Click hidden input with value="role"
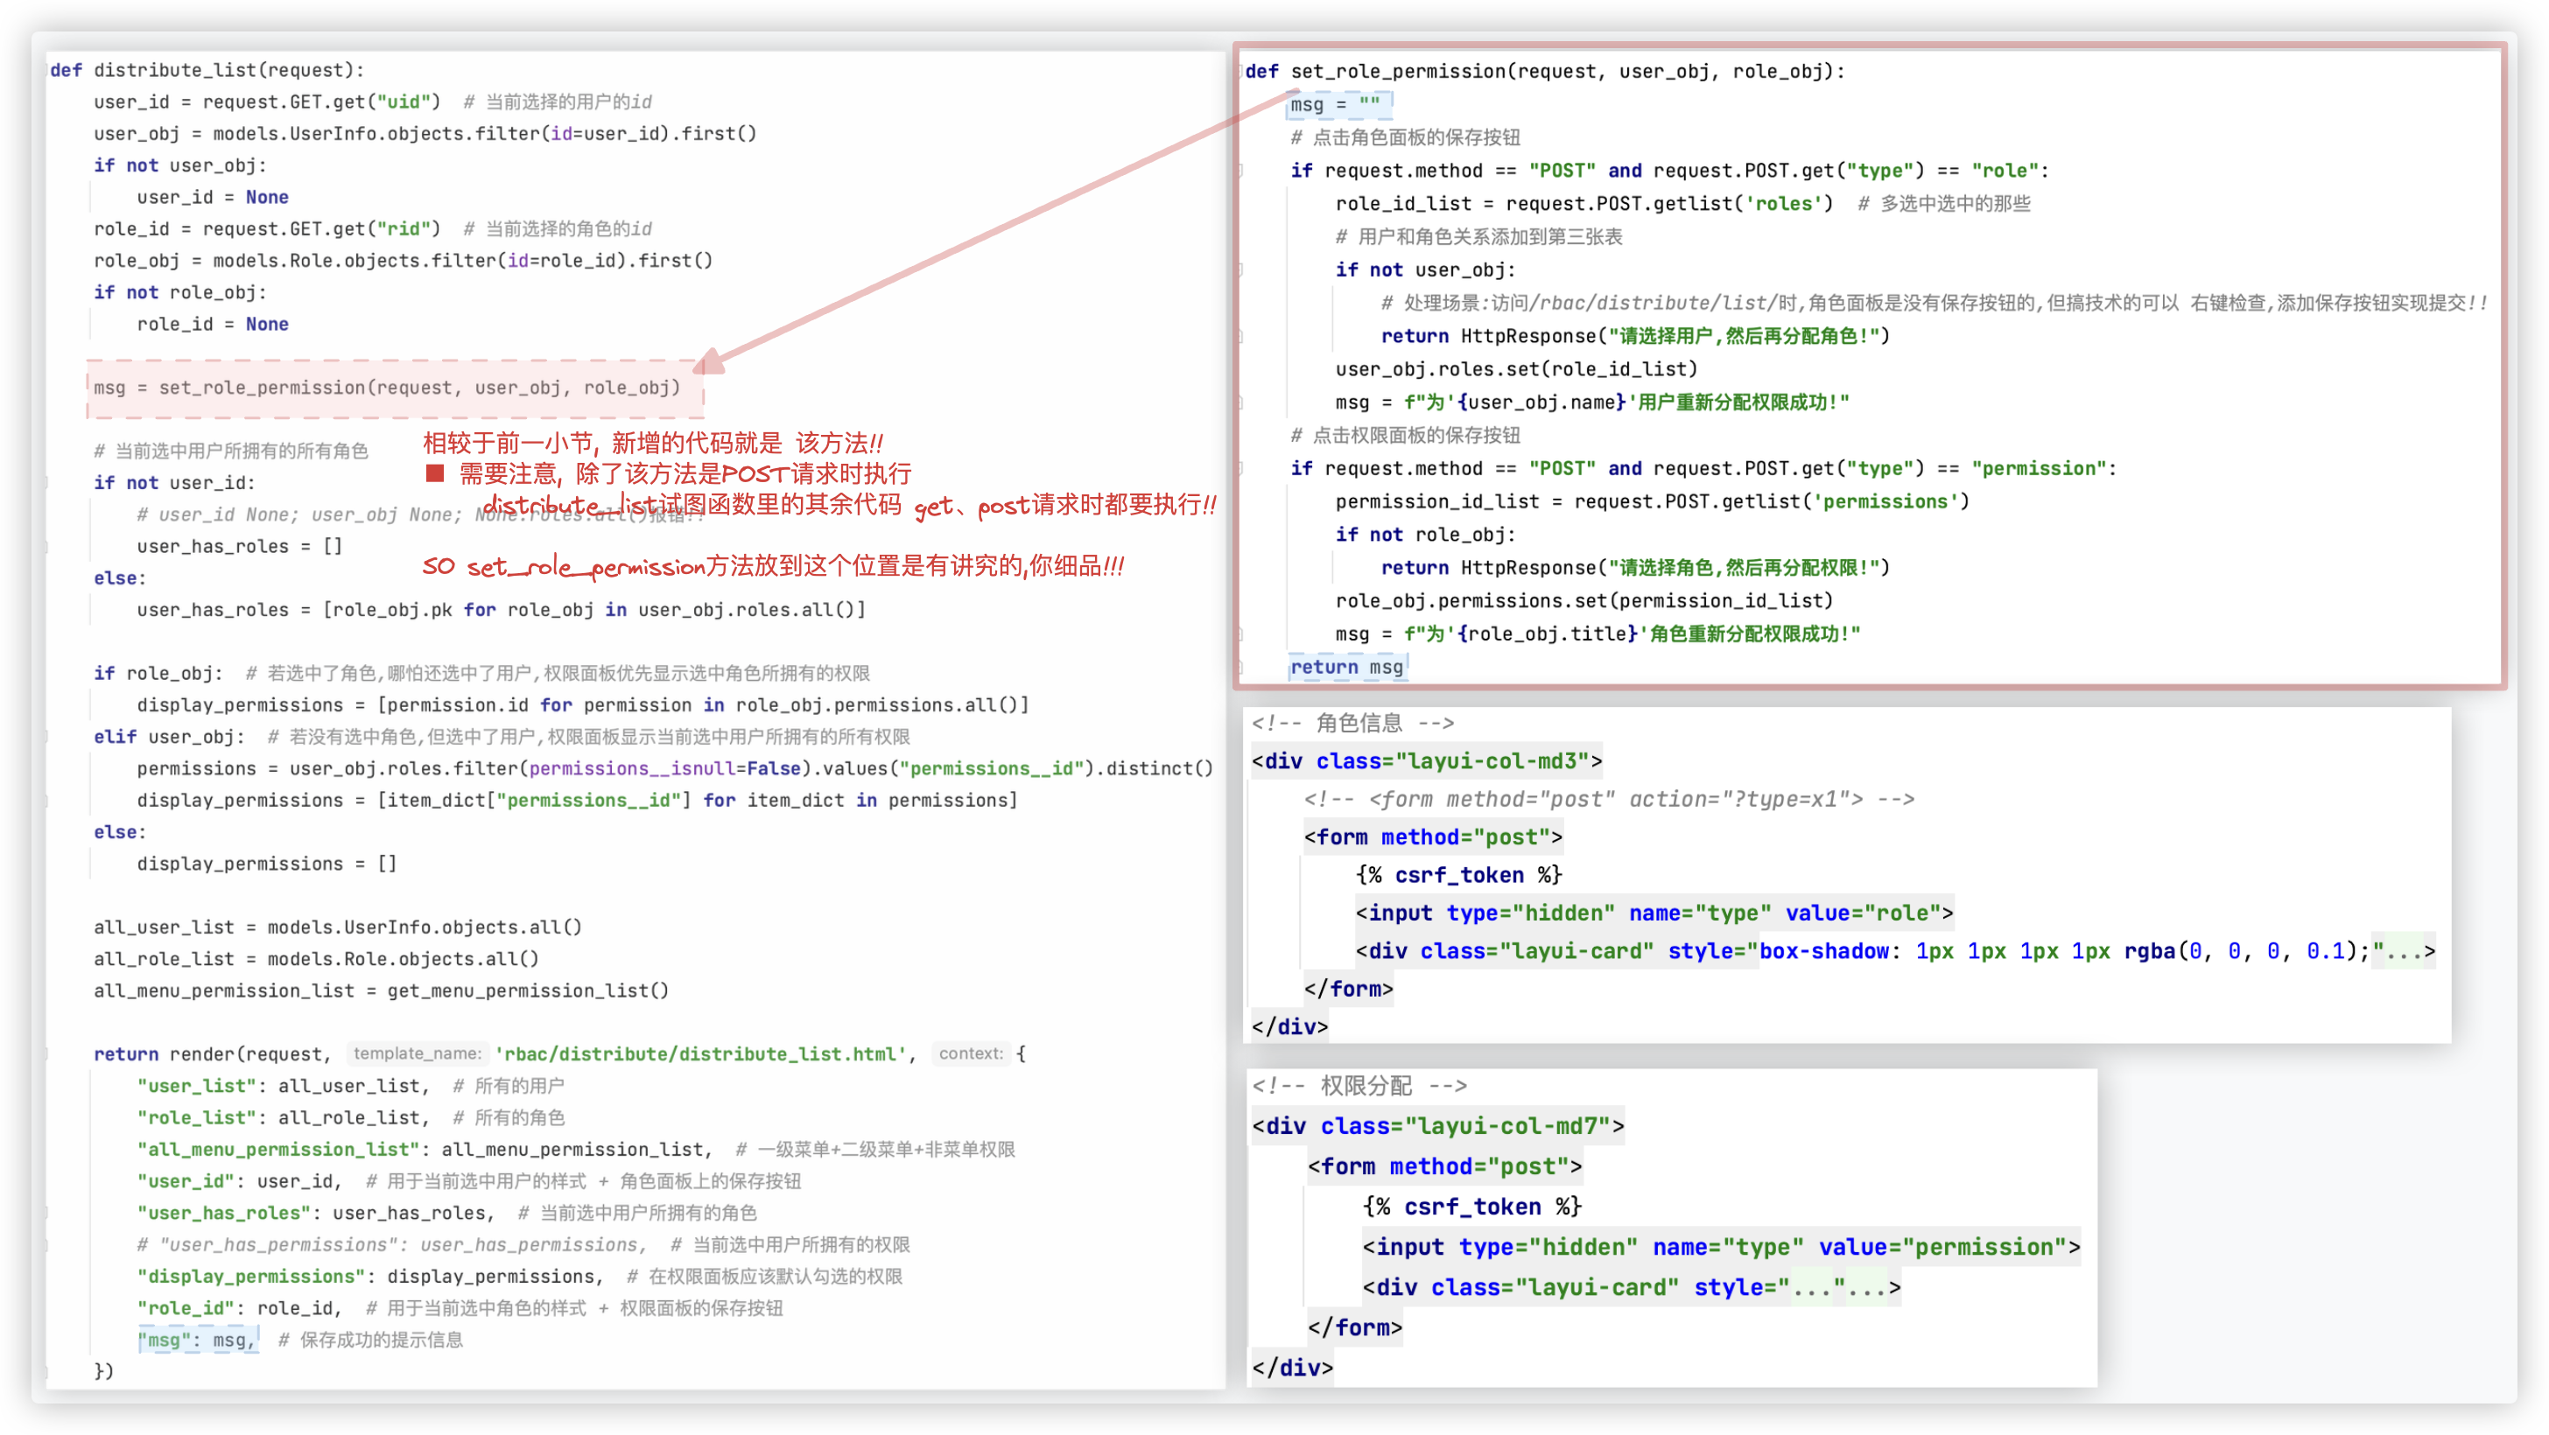The height and width of the screenshot is (1435, 2549). tap(1654, 913)
